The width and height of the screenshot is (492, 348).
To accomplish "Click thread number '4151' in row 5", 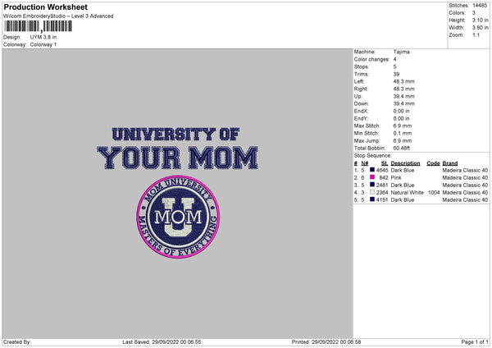I will click(x=382, y=199).
